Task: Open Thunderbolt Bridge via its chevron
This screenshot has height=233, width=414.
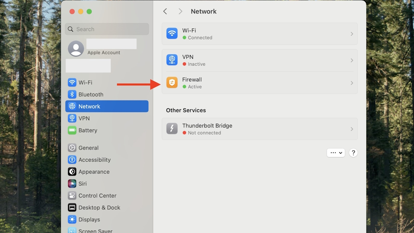Action: (x=352, y=129)
